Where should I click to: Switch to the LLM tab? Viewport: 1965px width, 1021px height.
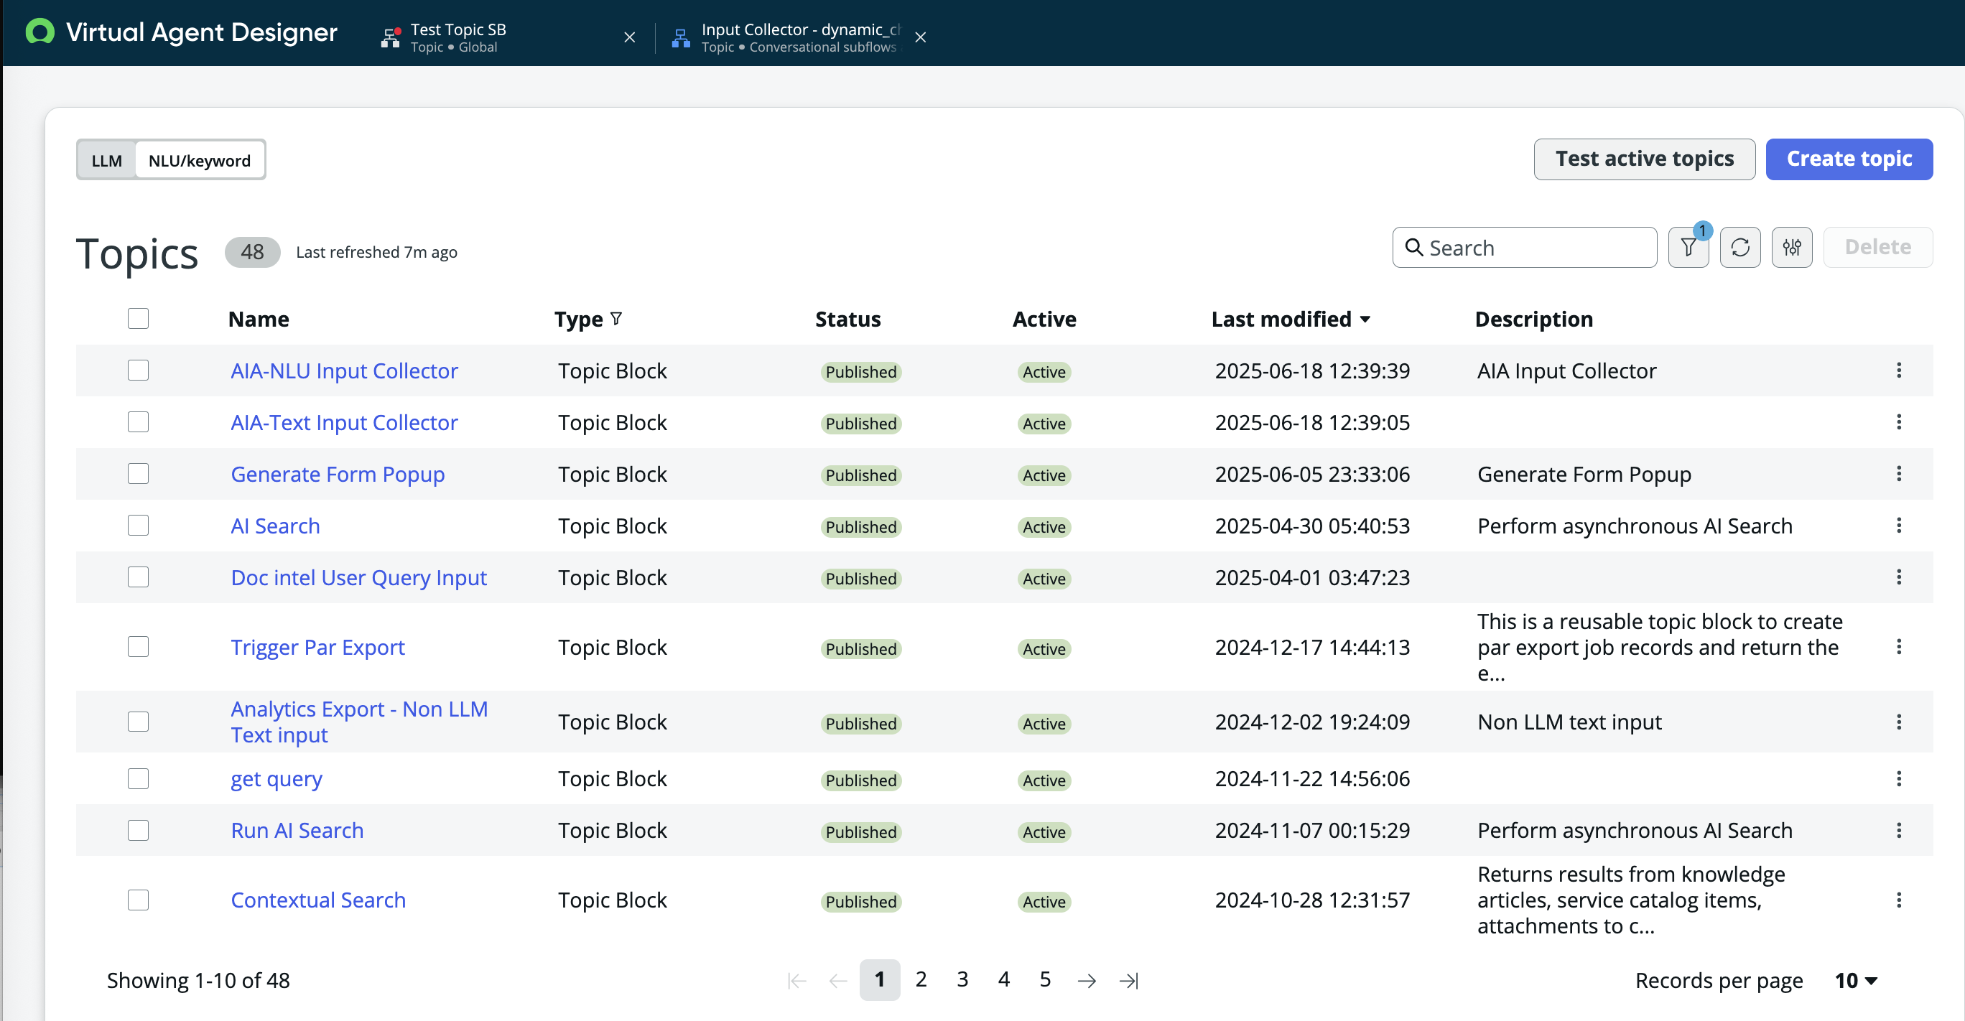pyautogui.click(x=107, y=160)
